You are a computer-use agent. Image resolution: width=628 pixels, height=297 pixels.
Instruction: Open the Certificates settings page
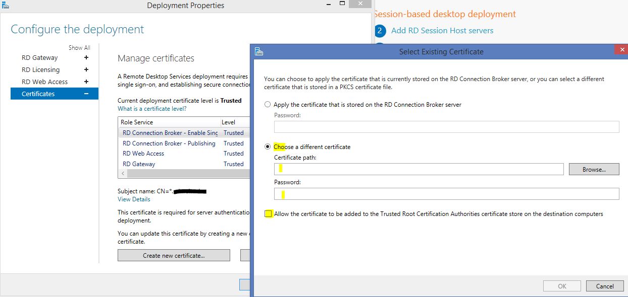[38, 94]
